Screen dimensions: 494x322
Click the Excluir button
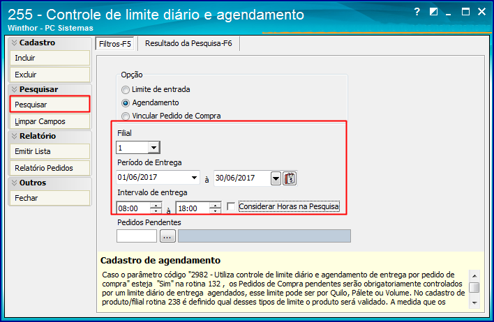pyautogui.click(x=50, y=75)
